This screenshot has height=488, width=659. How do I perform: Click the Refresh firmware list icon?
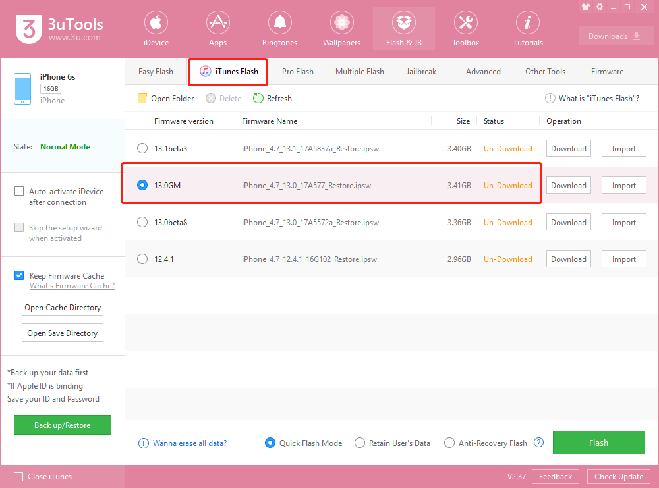point(258,98)
